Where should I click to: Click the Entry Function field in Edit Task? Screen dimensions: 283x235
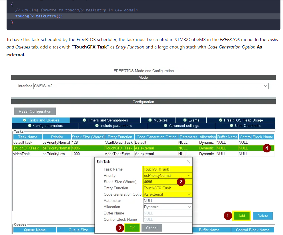[168, 188]
